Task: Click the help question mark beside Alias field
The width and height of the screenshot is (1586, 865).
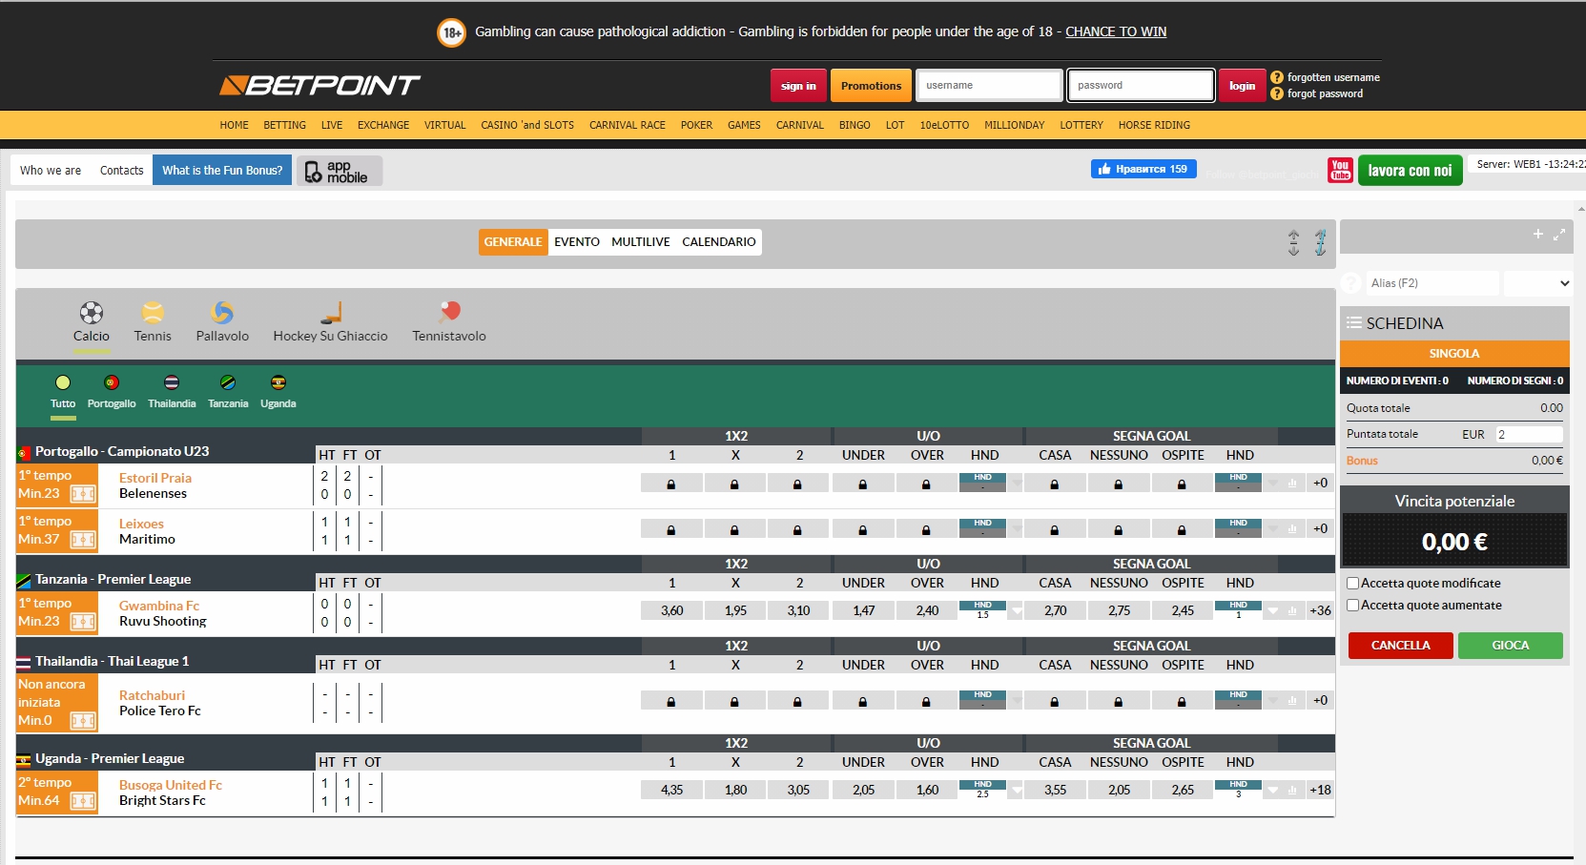Action: [x=1350, y=283]
